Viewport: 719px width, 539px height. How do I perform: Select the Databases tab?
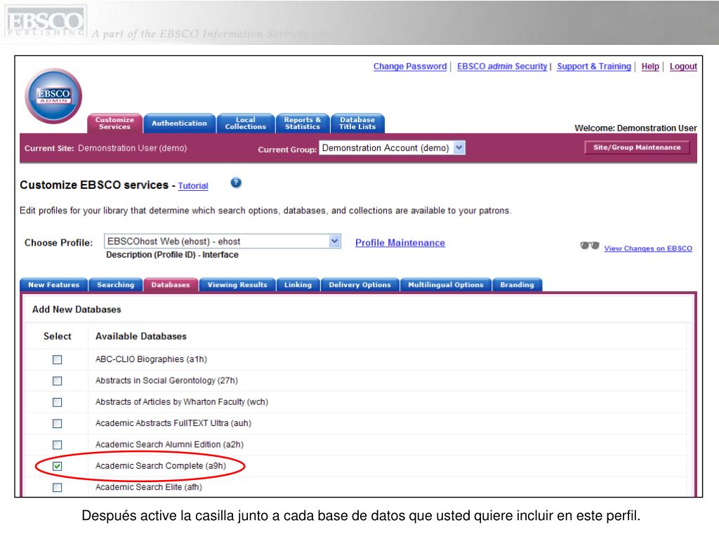(171, 285)
